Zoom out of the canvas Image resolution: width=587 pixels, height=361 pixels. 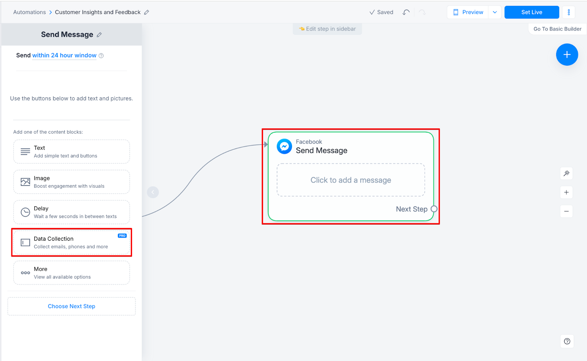(x=566, y=211)
